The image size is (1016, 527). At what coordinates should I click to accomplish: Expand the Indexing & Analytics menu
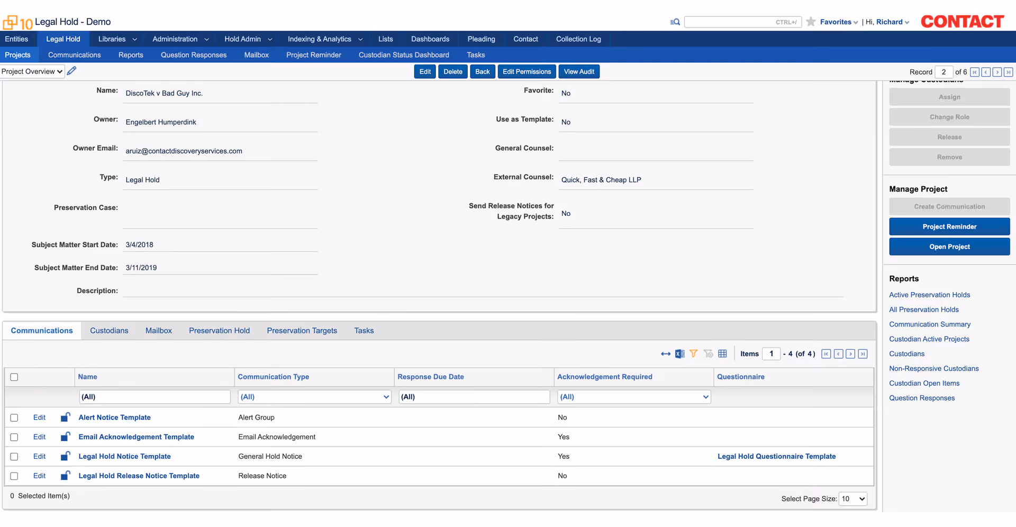point(325,39)
